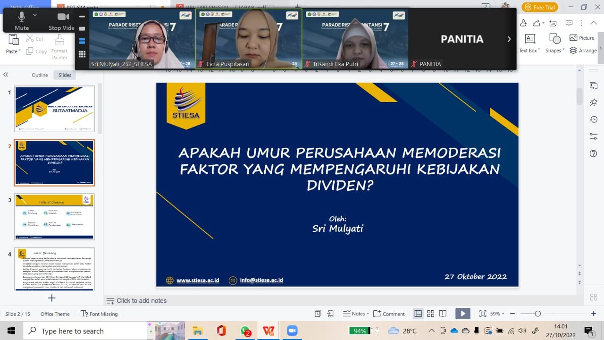The height and width of the screenshot is (340, 604).
Task: Switch to Slide Sorter view
Action: pyautogui.click(x=430, y=314)
